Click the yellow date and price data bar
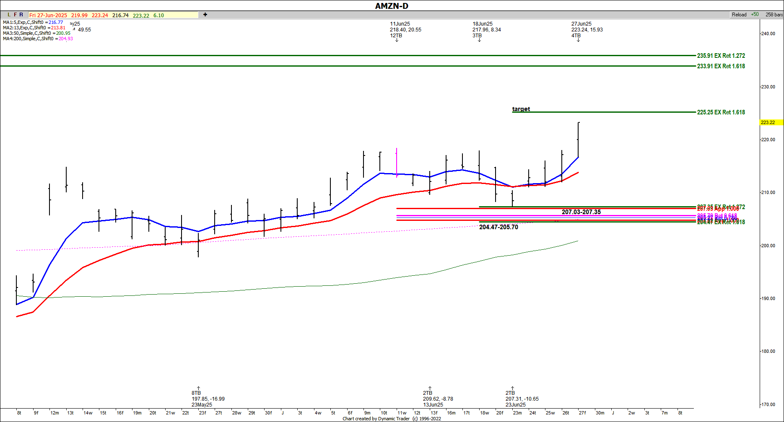Screen dimensions: 784x422 coord(113,15)
